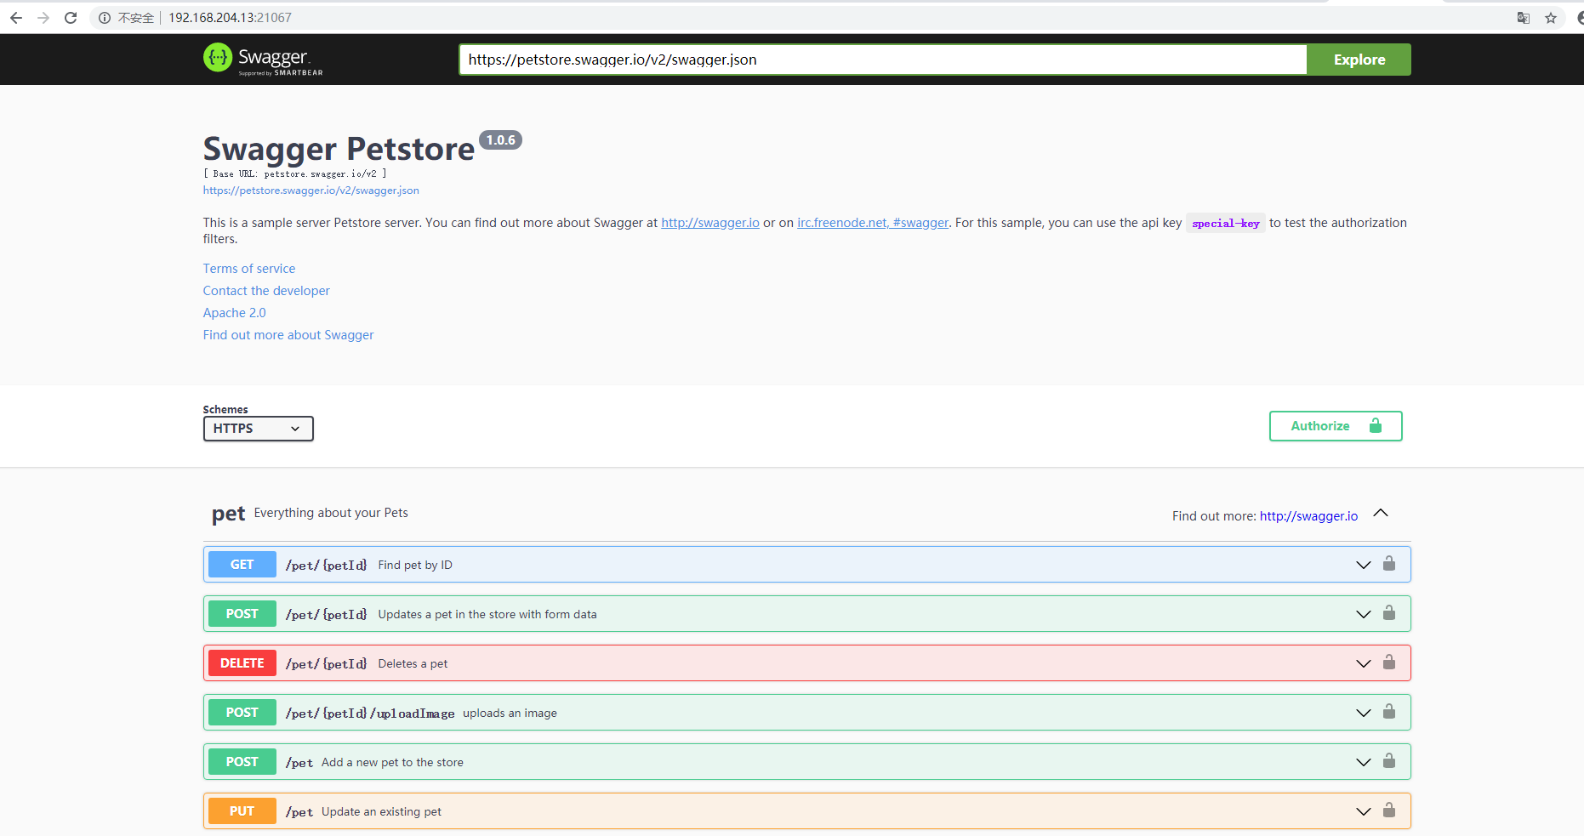The width and height of the screenshot is (1584, 836).
Task: Open the swagger.json link under title
Action: [311, 191]
